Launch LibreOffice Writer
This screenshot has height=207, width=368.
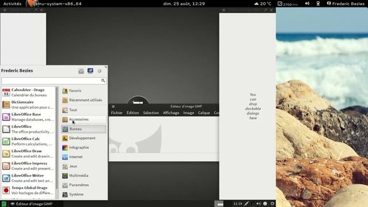[x=28, y=178]
